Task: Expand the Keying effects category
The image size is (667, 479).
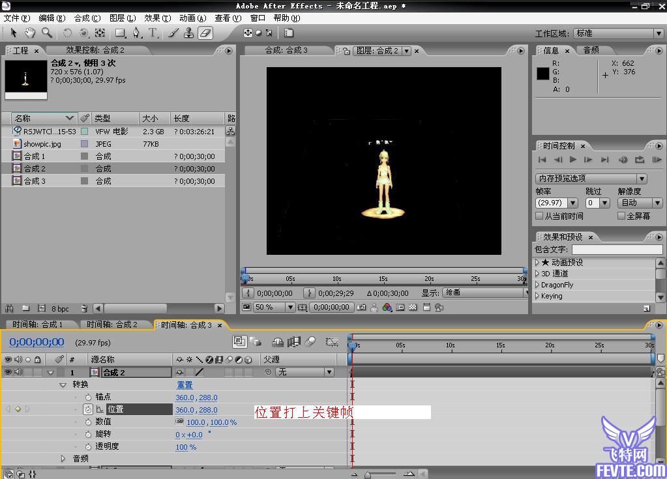Action: point(537,296)
